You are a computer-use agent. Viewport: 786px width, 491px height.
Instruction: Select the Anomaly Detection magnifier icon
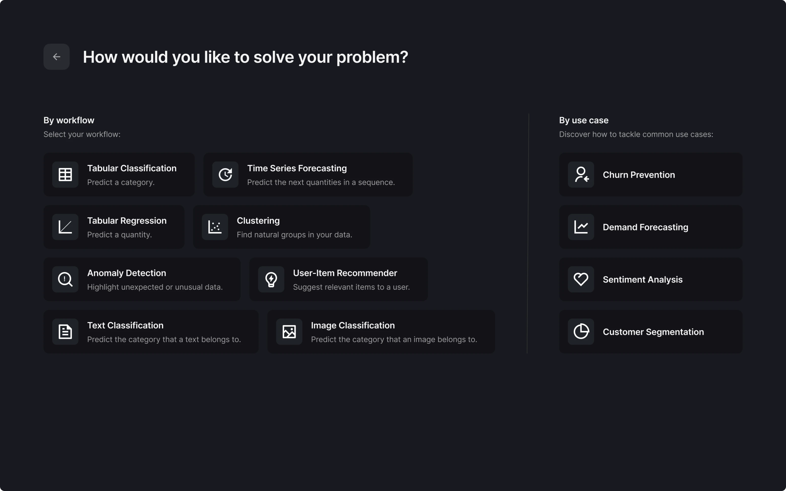tap(65, 279)
